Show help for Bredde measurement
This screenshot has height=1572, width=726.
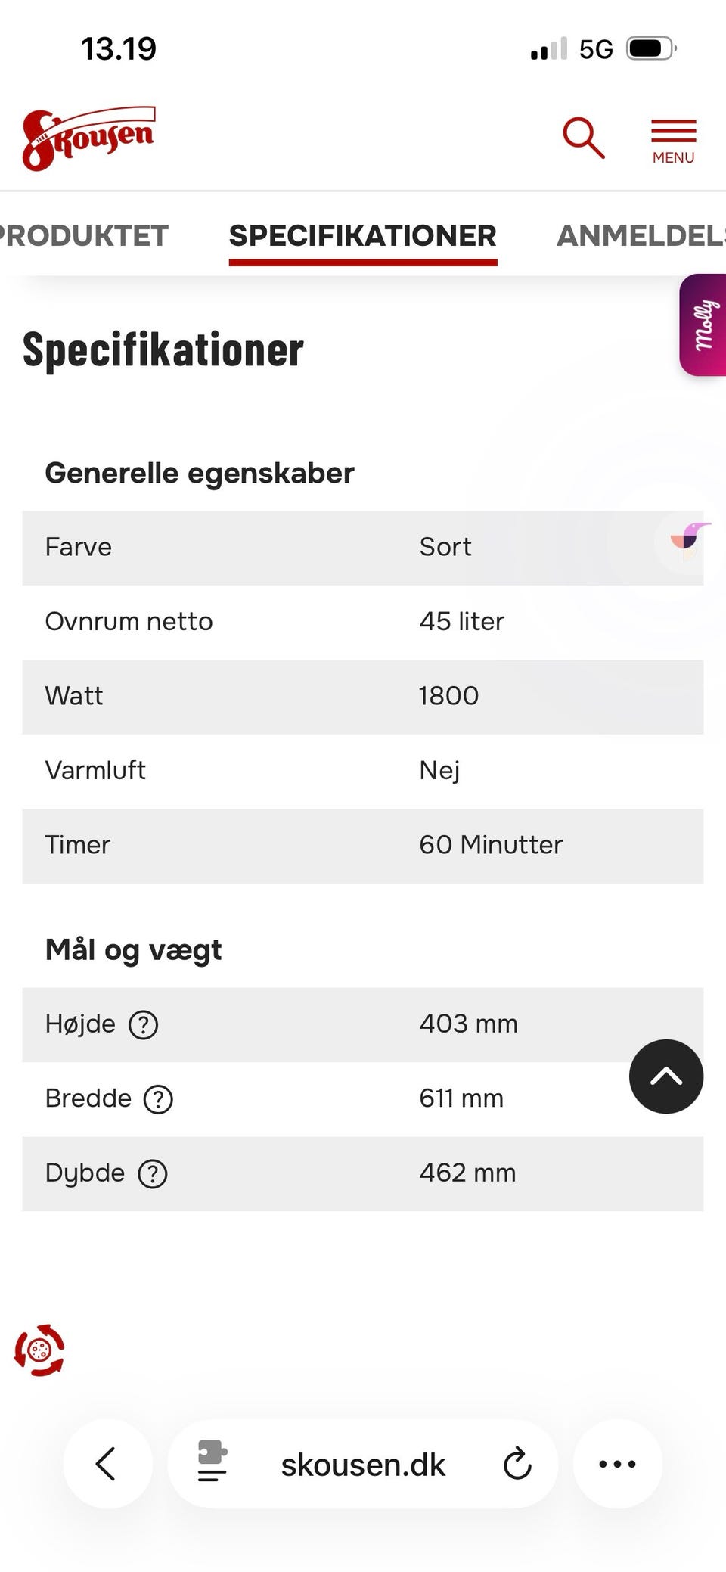click(158, 1099)
